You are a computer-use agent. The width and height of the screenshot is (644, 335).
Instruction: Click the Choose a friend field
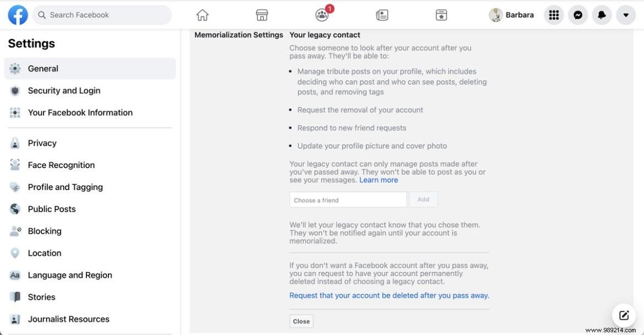(x=348, y=200)
